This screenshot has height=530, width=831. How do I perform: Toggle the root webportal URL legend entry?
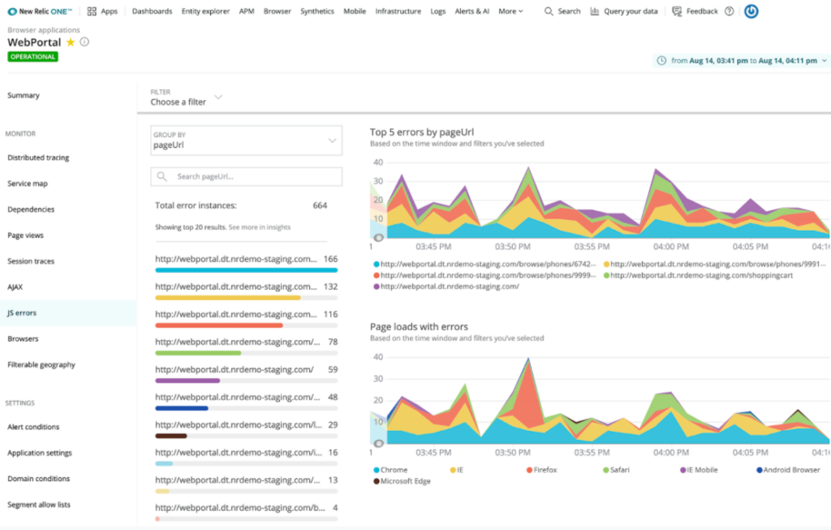(446, 287)
